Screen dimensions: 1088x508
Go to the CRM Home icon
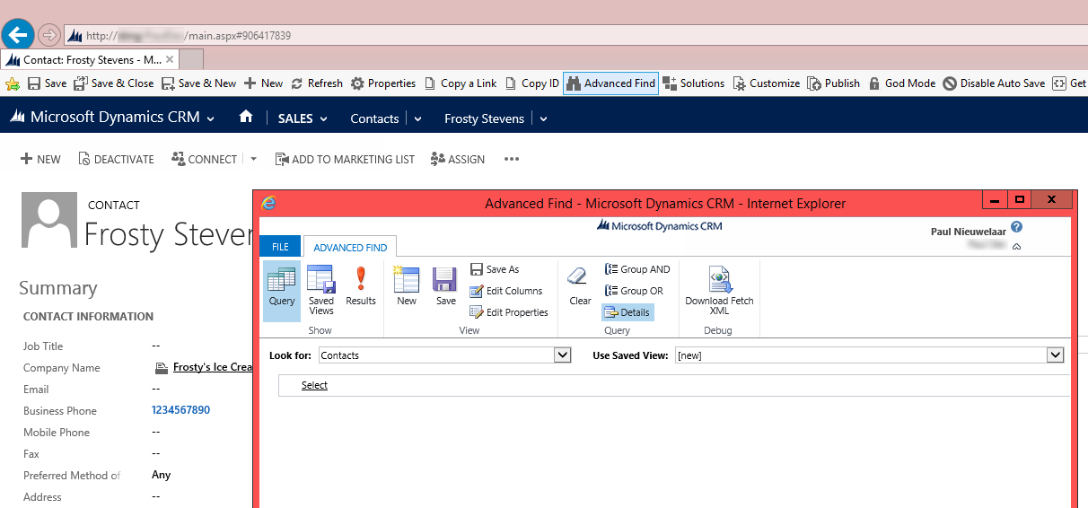(x=246, y=118)
